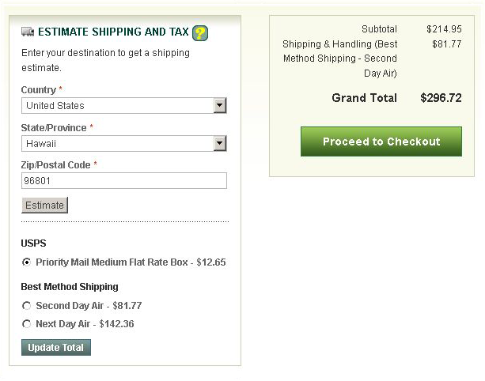Viewport: 485px width, 381px height.
Task: Click the Proceed to Checkout button
Action: (x=381, y=141)
